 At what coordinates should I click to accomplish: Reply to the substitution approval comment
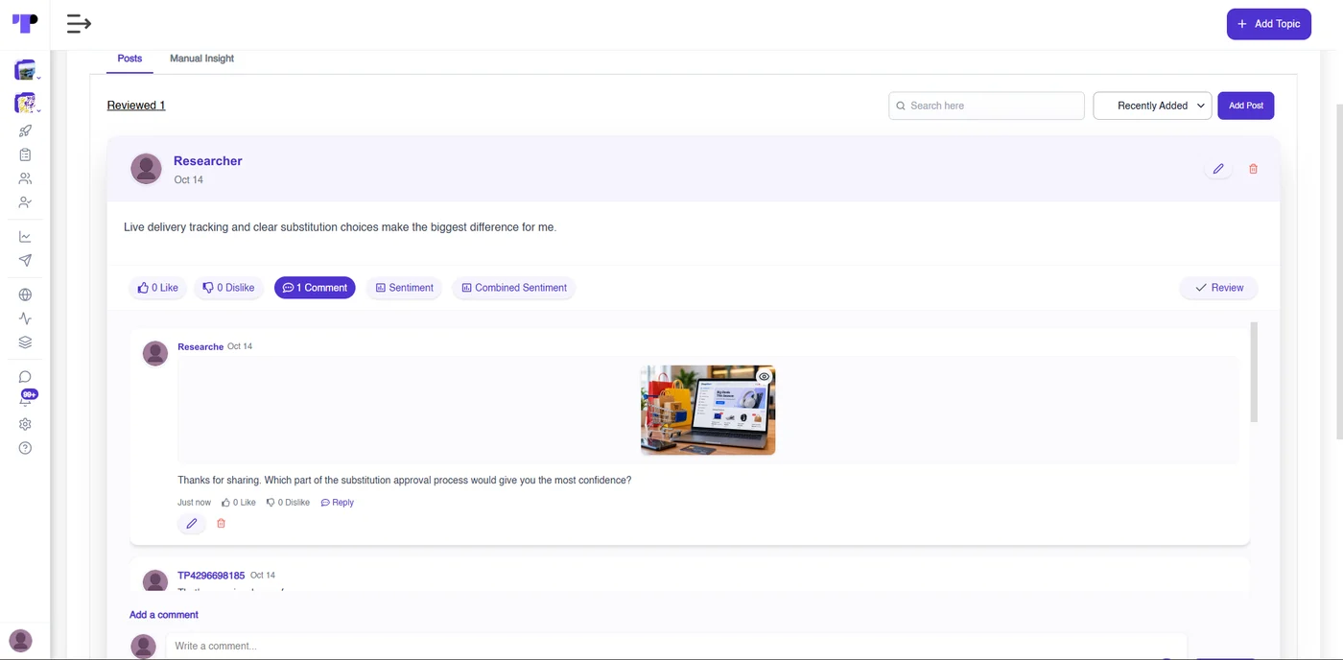tap(338, 503)
